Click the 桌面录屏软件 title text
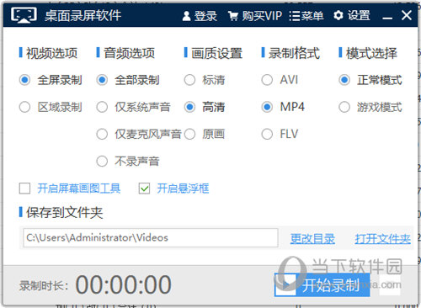 83,15
